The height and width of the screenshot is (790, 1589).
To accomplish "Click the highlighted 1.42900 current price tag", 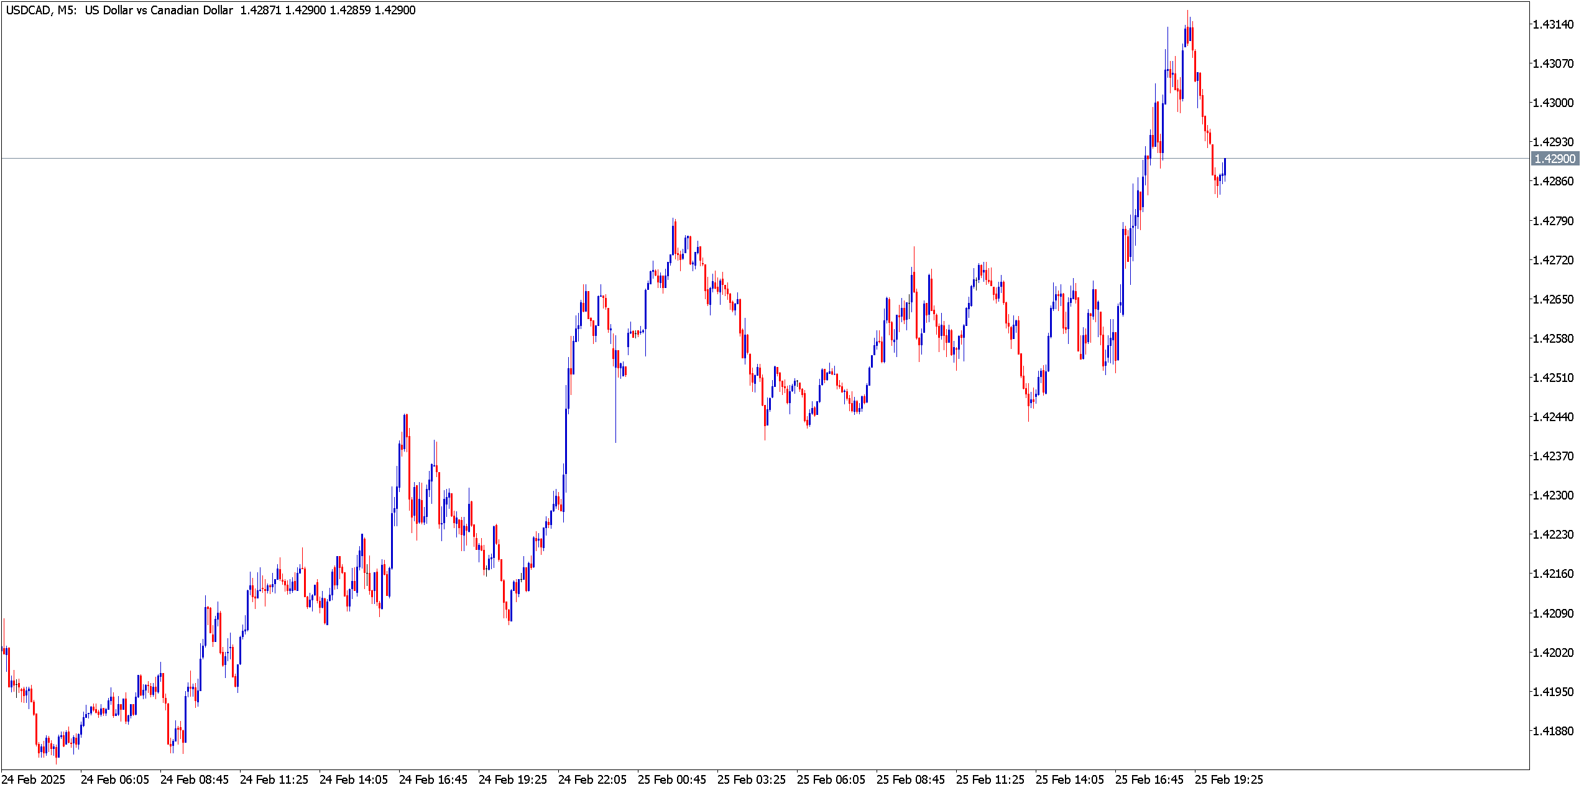I will pos(1554,159).
